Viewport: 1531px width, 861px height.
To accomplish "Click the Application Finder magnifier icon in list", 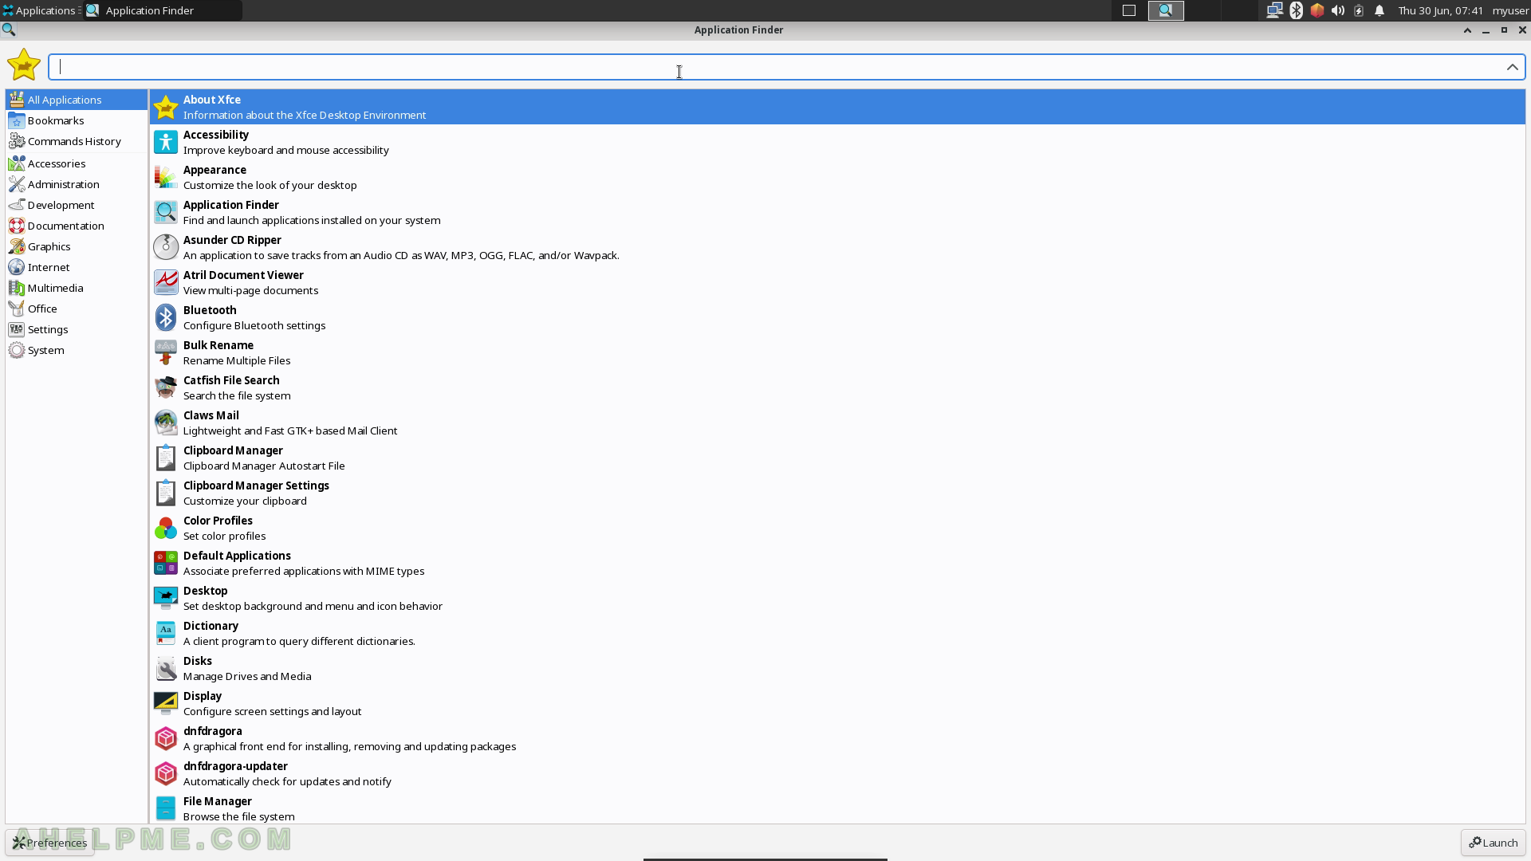I will point(166,212).
